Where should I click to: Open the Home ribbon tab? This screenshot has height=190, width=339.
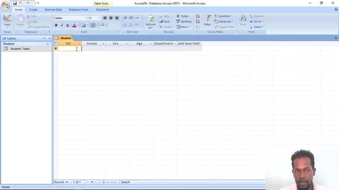(19, 9)
